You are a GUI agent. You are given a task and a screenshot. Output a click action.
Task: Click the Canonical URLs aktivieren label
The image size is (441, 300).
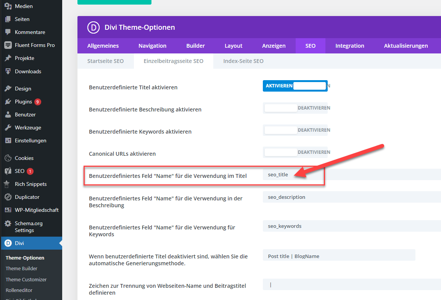[x=122, y=154]
